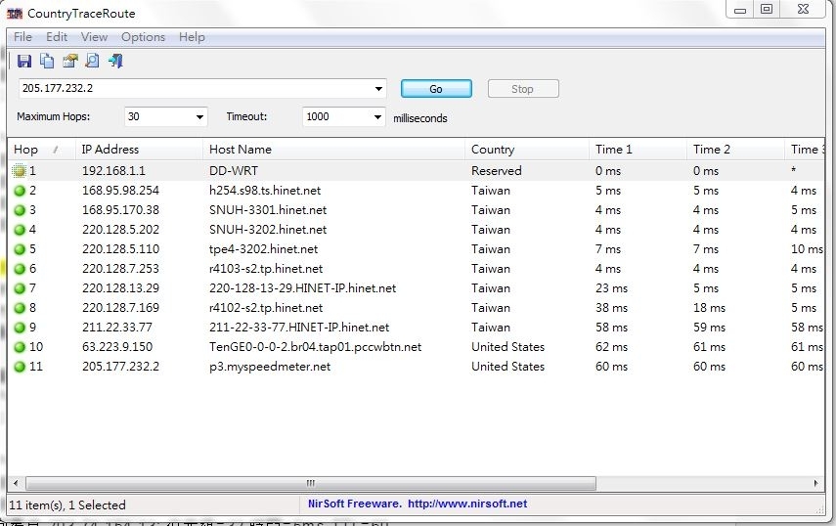The height and width of the screenshot is (526, 836).
Task: Click the horizontal scrollbar thumb
Action: [311, 483]
